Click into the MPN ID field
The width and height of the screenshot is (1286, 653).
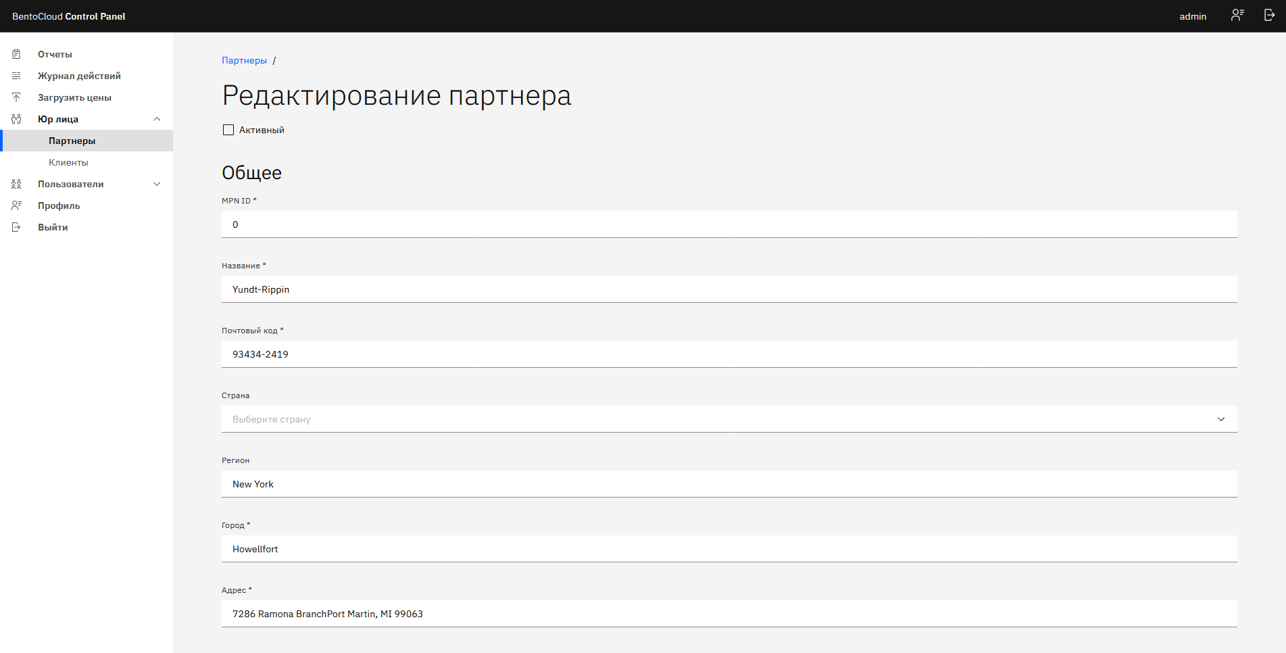coord(729,224)
